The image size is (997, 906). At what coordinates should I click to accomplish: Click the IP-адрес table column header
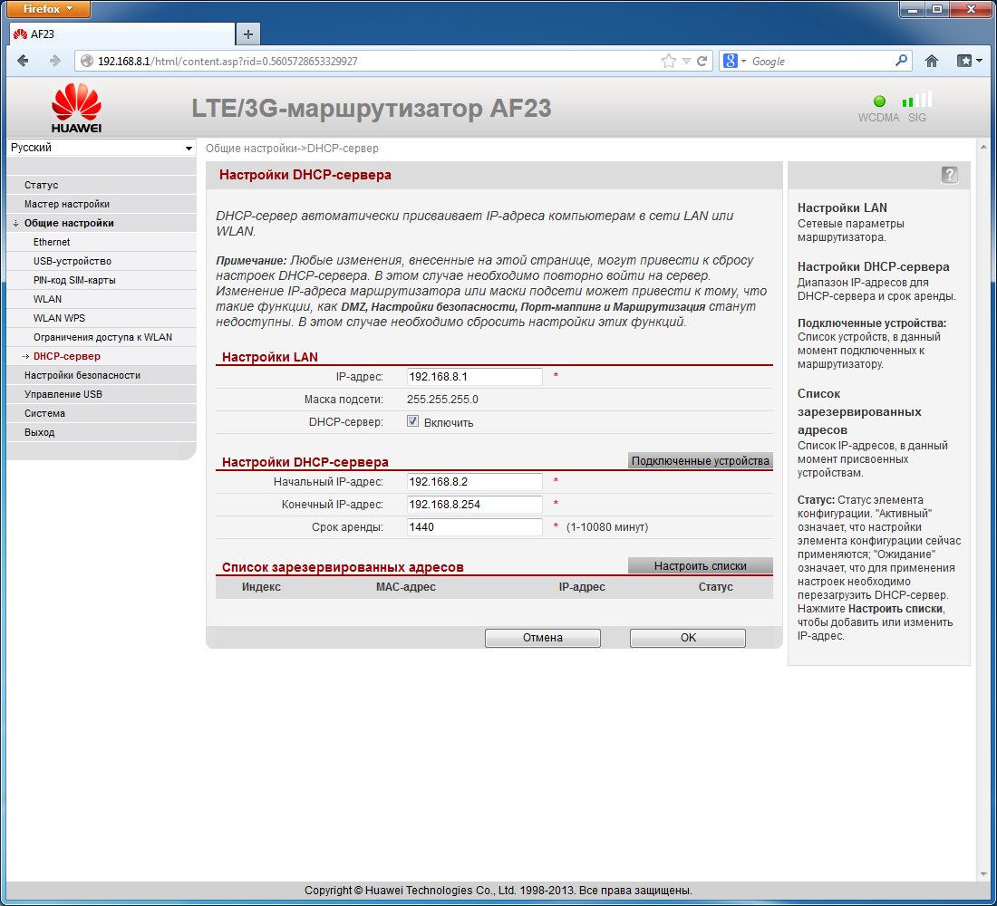tap(582, 587)
